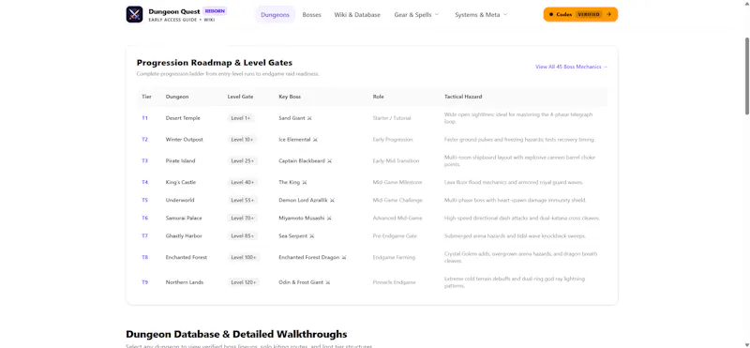This screenshot has height=348, width=750.
Task: Click the T4 tier link
Action: 144,182
